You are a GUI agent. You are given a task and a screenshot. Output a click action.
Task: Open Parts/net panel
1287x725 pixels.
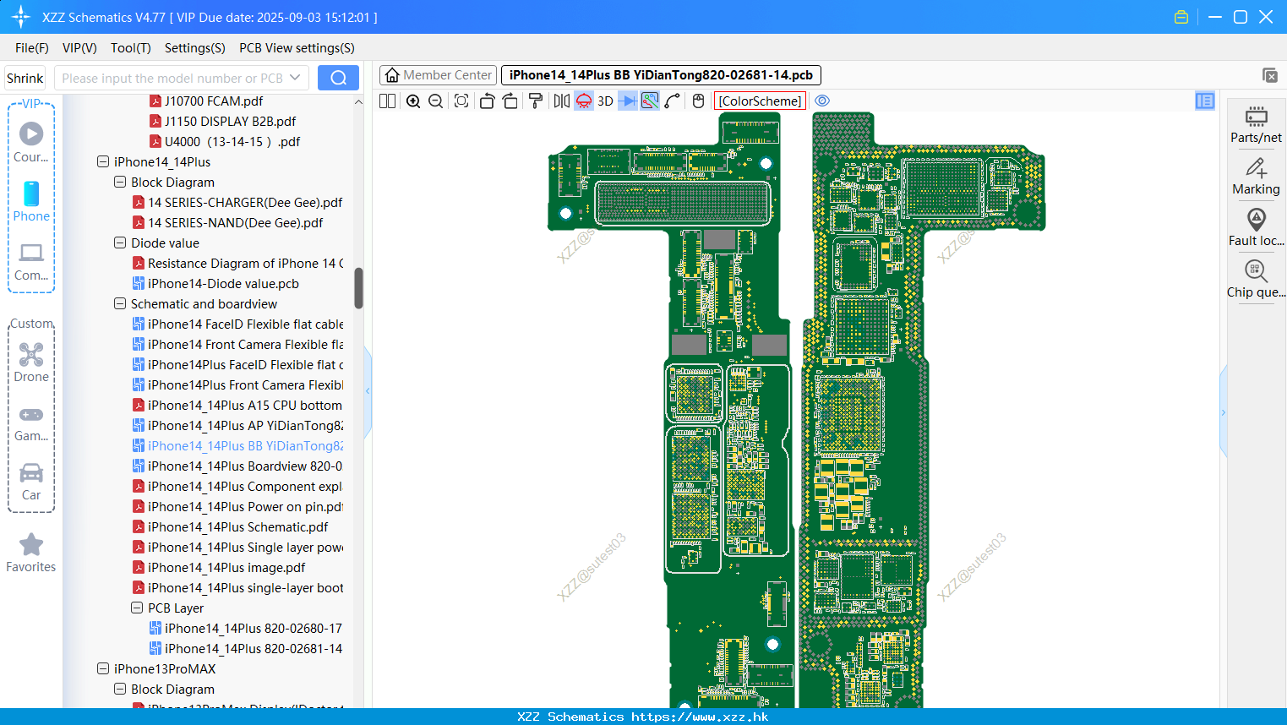[1256, 125]
